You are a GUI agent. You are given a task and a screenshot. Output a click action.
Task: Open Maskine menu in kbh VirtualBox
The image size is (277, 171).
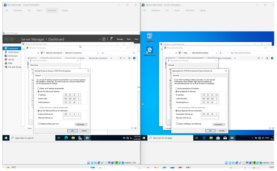coord(18,10)
